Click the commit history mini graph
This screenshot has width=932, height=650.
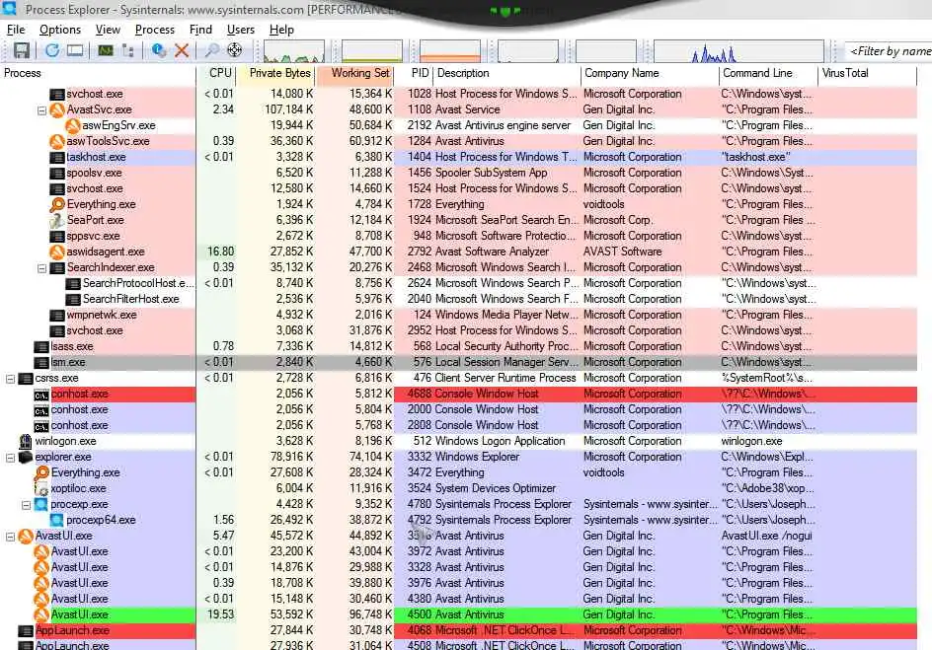(x=372, y=51)
